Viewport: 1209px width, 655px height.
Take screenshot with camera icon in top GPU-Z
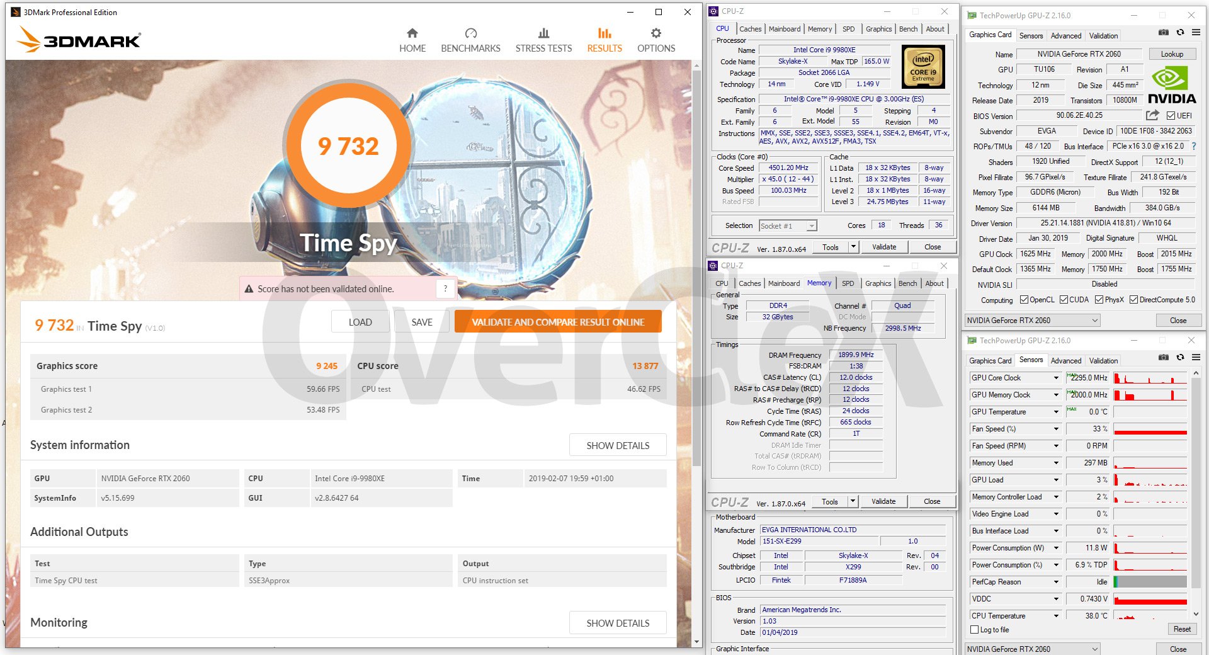point(1164,32)
